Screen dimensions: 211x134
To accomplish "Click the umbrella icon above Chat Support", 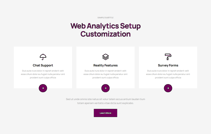I will pyautogui.click(x=43, y=57).
